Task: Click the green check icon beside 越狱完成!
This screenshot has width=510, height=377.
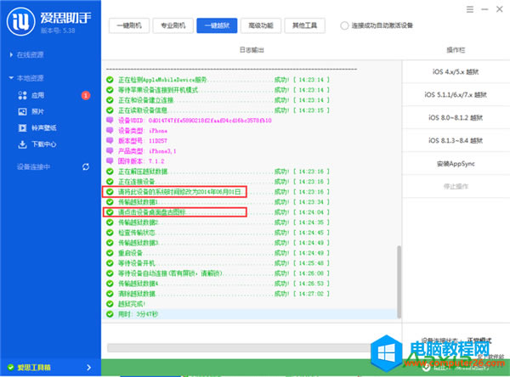Action: pyautogui.click(x=110, y=304)
